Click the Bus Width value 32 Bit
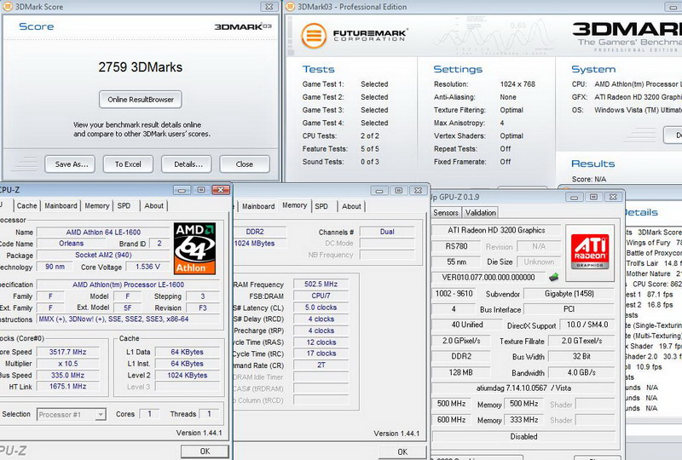 581,356
